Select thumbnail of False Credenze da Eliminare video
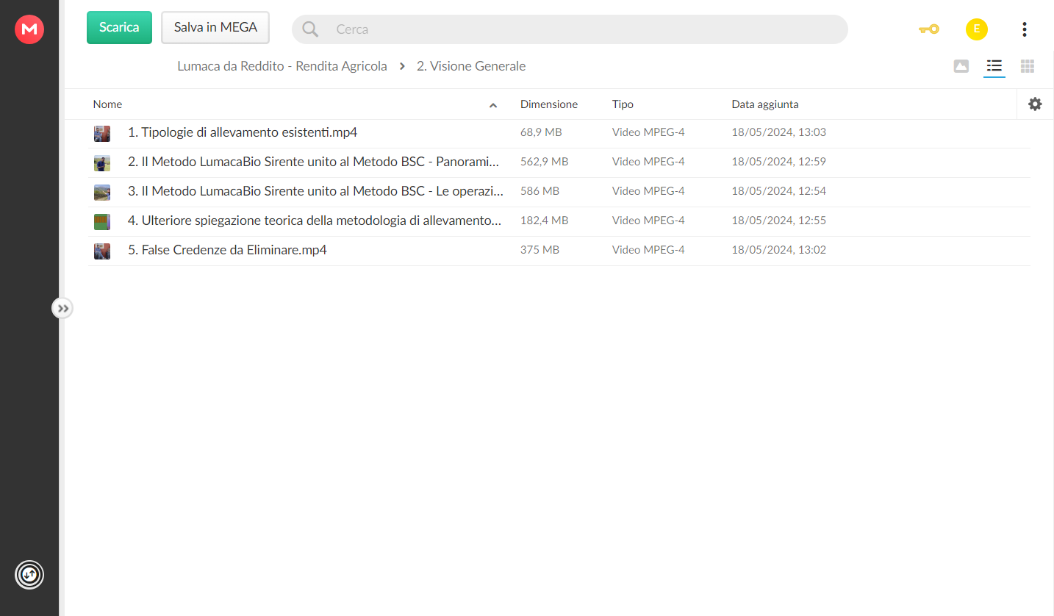The width and height of the screenshot is (1054, 616). tap(102, 251)
